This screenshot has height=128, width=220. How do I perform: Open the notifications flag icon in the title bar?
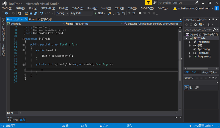click(x=148, y=3)
